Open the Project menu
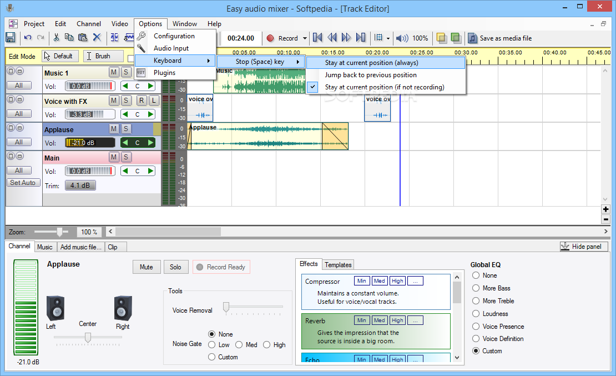 (34, 23)
